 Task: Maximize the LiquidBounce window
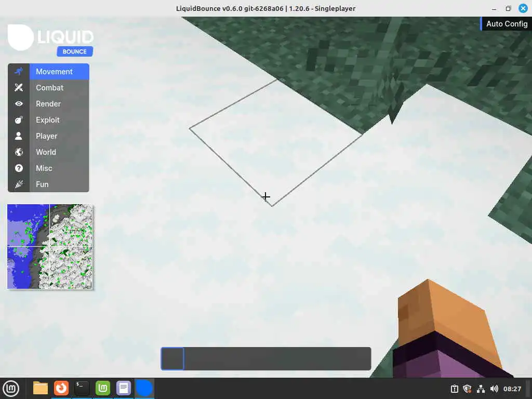point(508,8)
